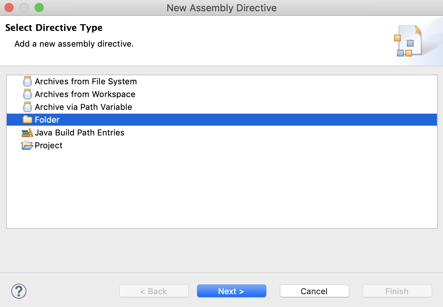443x307 pixels.
Task: Choose Archive via Path Variable entry
Action: [83, 107]
